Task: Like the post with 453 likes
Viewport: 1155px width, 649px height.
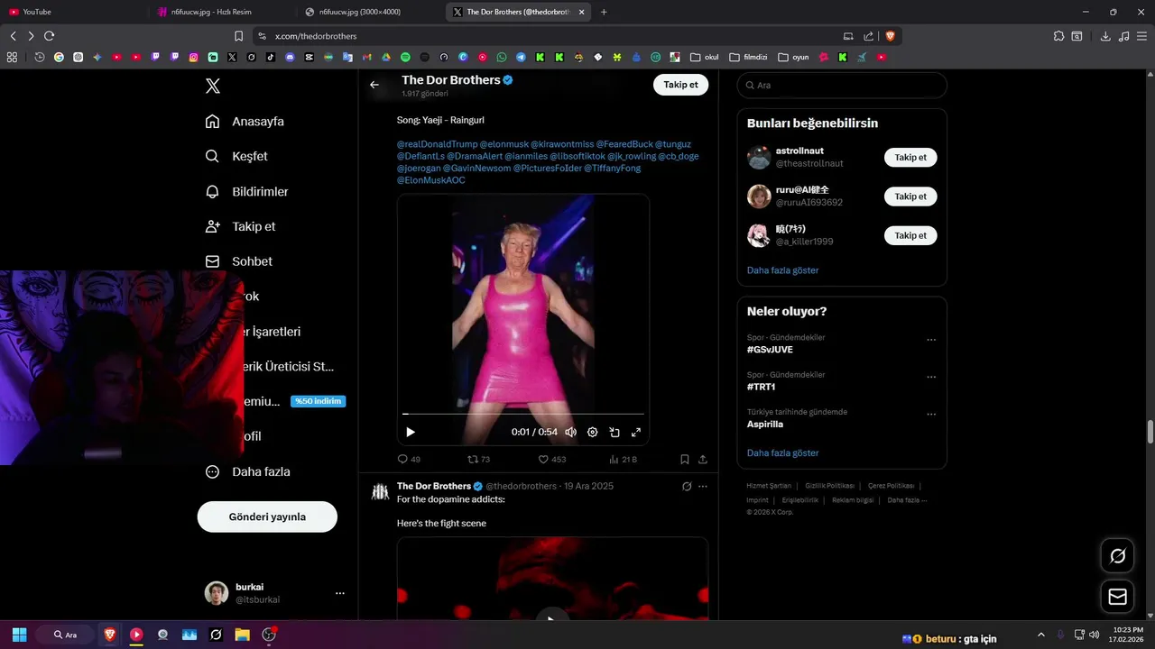Action: pos(552,459)
